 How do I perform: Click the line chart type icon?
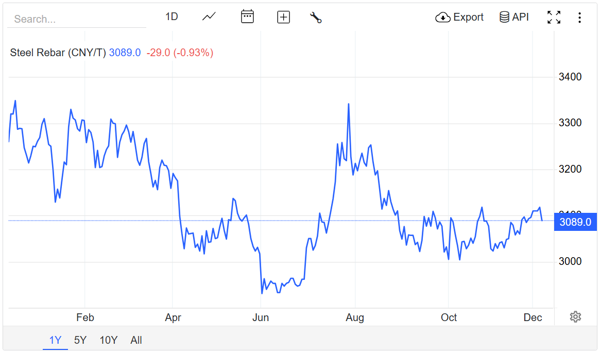(x=209, y=17)
